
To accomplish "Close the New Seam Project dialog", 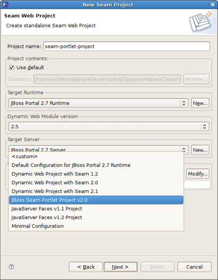I will 213,4.
